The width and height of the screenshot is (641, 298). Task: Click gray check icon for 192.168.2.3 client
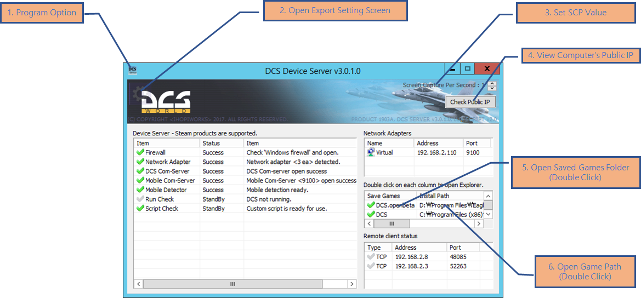pyautogui.click(x=371, y=266)
